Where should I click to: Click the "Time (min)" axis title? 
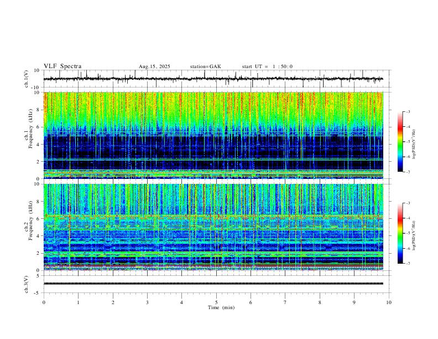221,307
